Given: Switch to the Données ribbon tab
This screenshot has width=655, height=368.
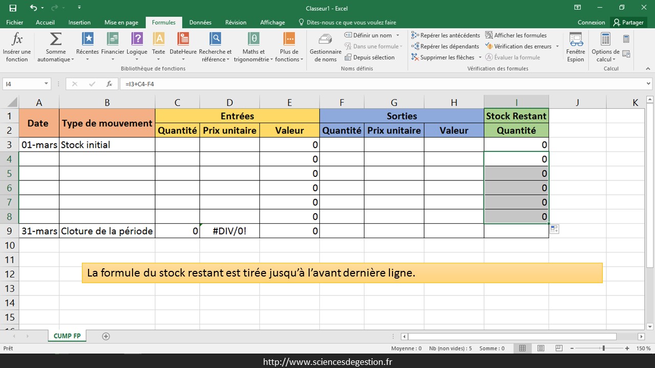Looking at the screenshot, I should [200, 22].
